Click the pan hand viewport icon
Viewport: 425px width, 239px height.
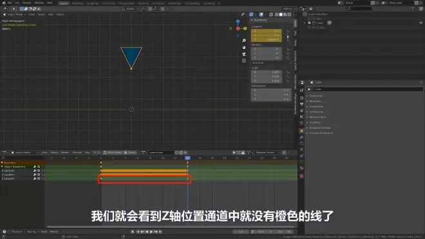[244, 47]
